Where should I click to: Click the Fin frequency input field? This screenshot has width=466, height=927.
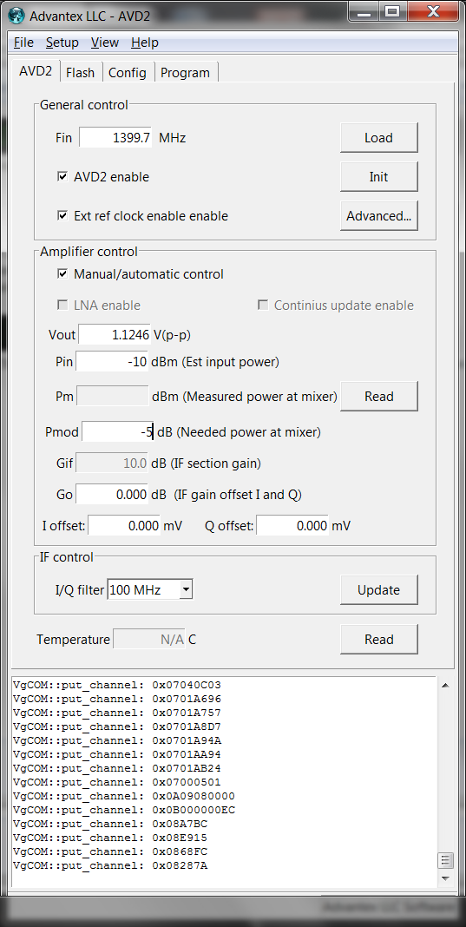click(x=115, y=138)
